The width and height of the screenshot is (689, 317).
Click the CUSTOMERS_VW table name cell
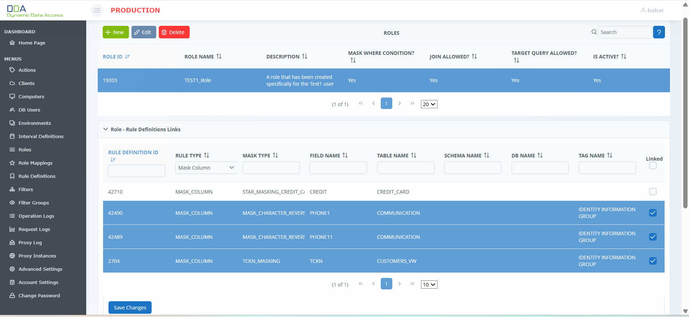[x=397, y=261]
